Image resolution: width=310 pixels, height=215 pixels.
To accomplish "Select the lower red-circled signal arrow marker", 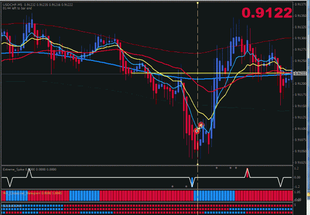I will (x=196, y=131).
